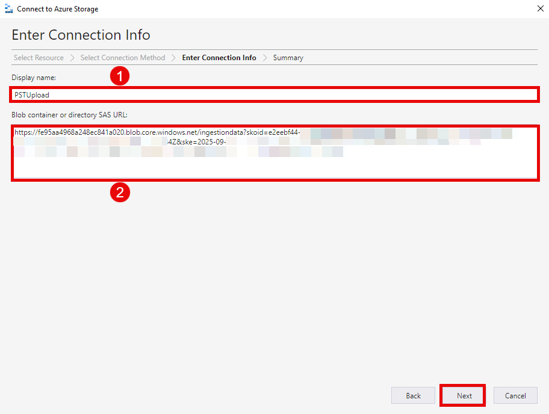
Task: Select the Enter Connection Info step
Action: (219, 58)
